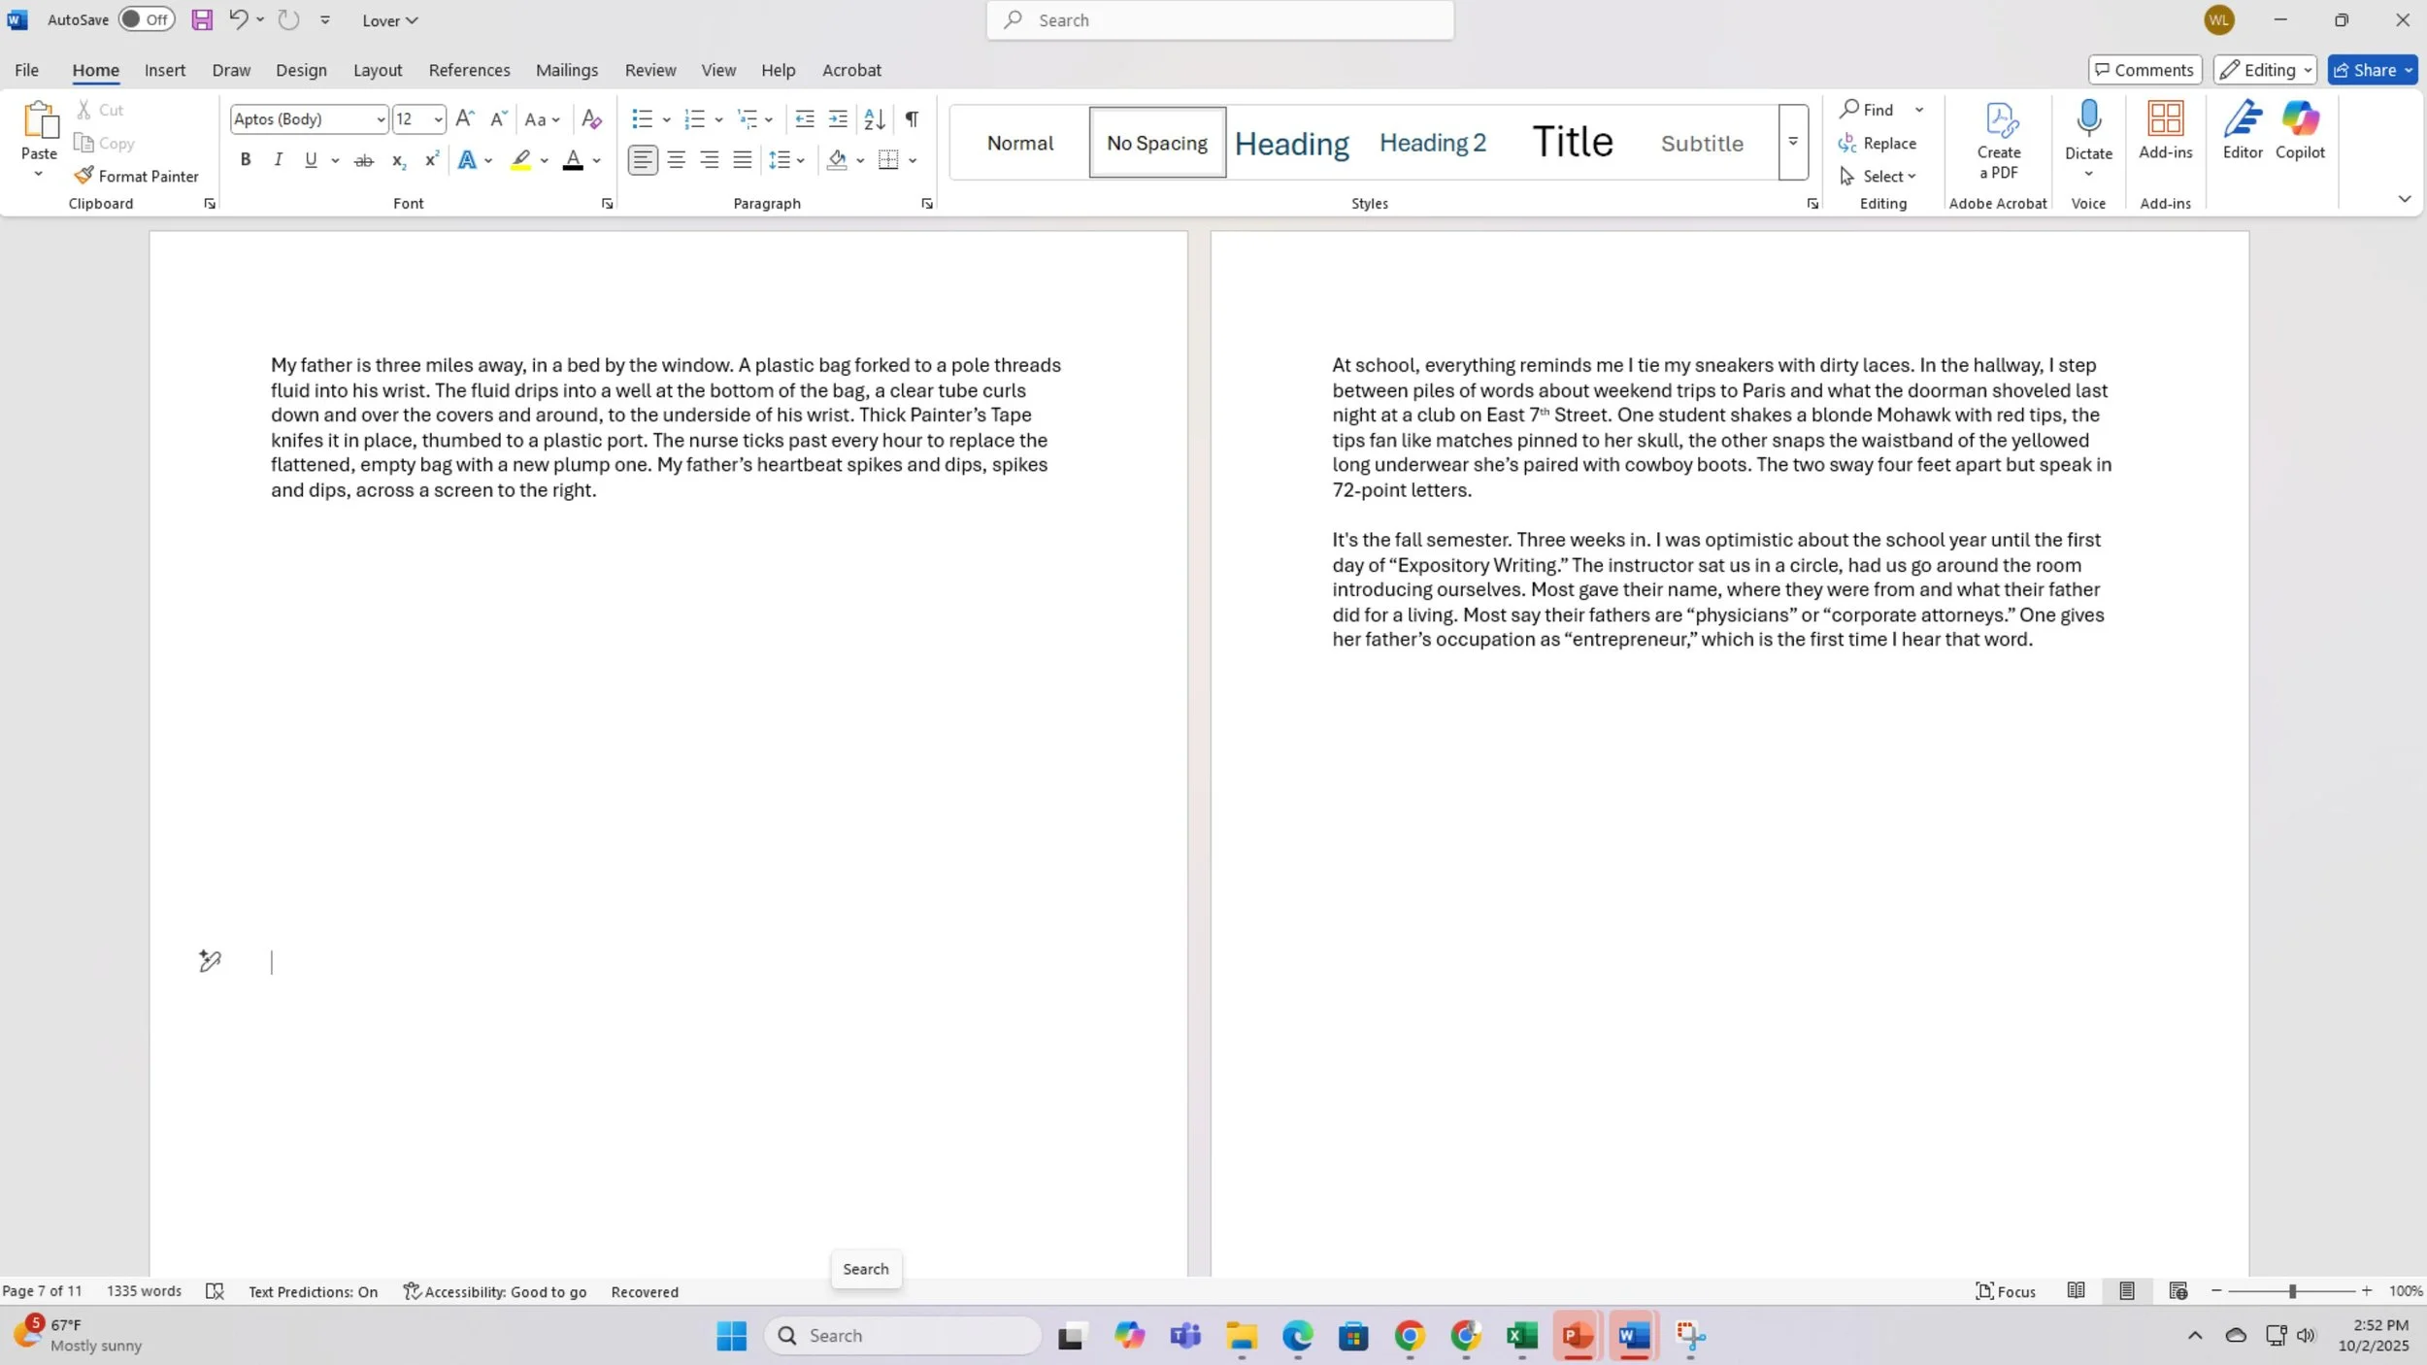Increase paragraph indent
Screen dimensions: 2427x1365
838,118
